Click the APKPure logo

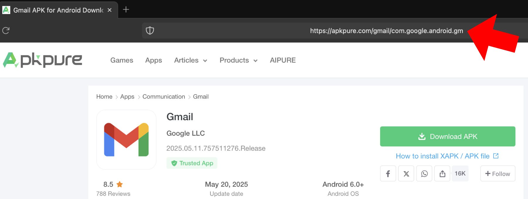point(43,60)
